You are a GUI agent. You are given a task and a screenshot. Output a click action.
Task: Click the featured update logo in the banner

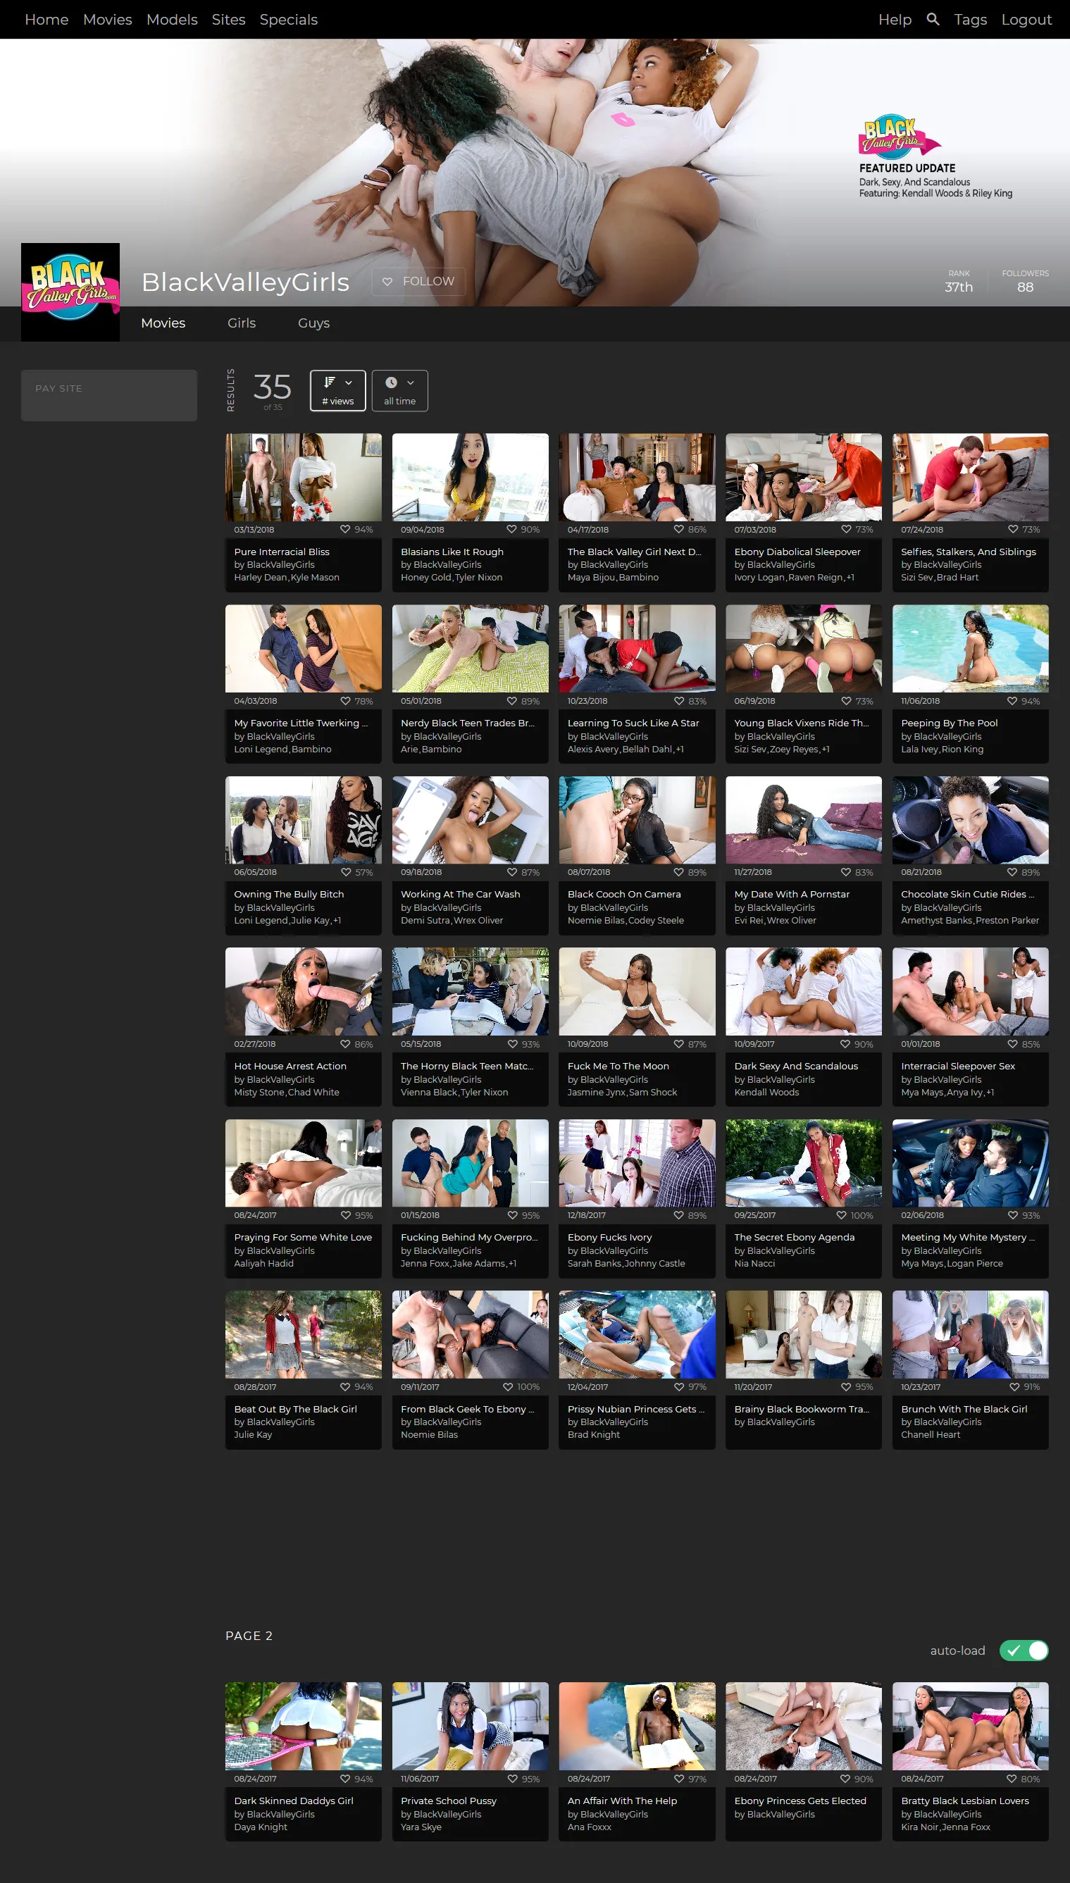899,136
